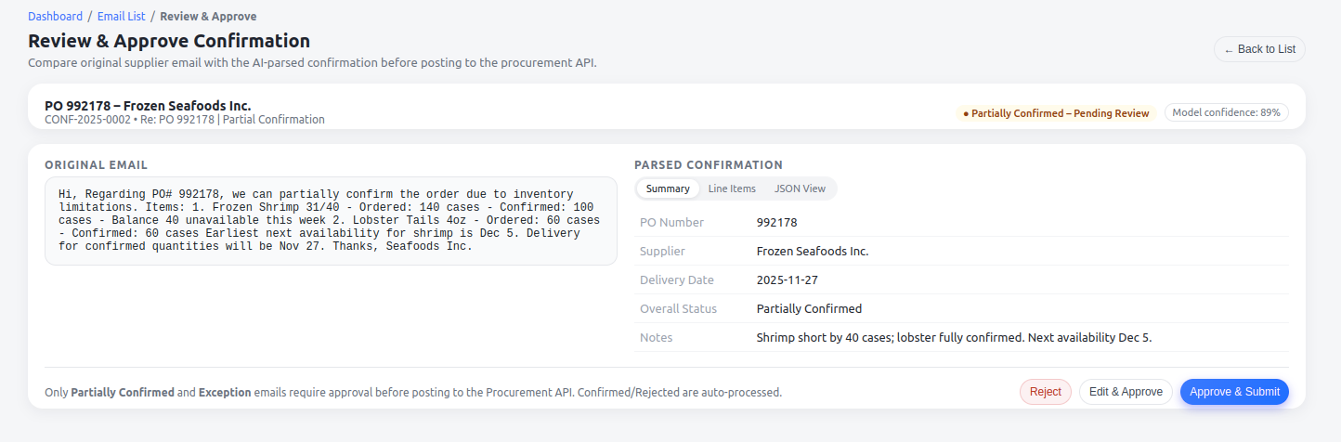Switch to the Summary tab
This screenshot has width=1341, height=442.
click(x=668, y=188)
